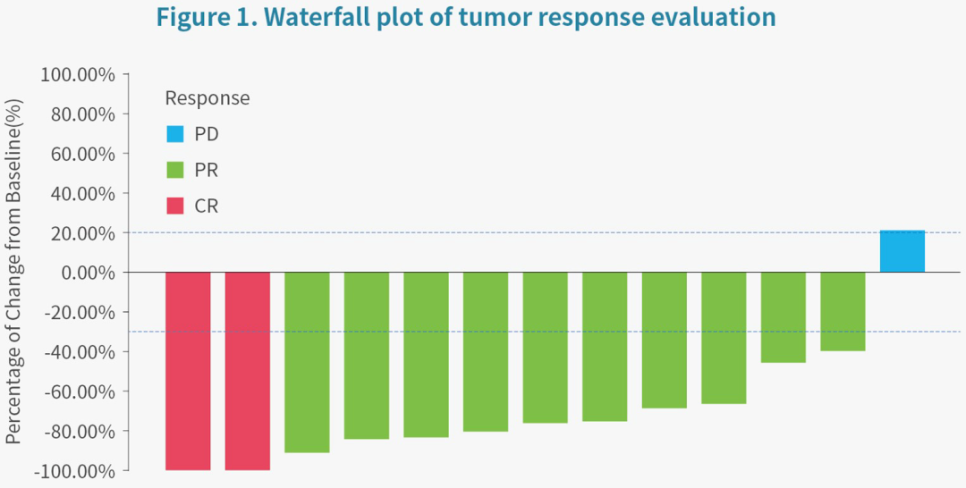Click the -40.00% y-axis tick label
The height and width of the screenshot is (488, 966).
(79, 351)
